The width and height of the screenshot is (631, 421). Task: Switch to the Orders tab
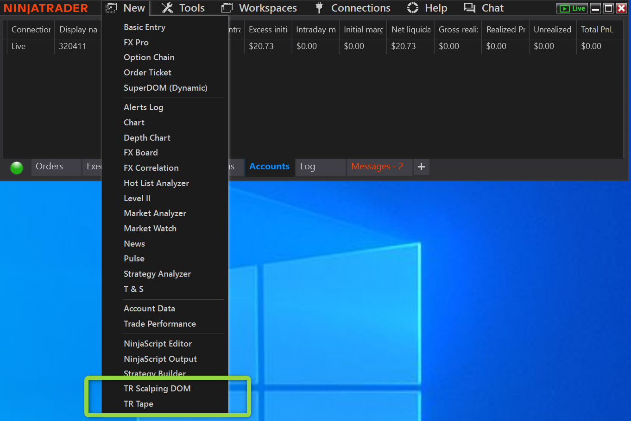pos(49,167)
